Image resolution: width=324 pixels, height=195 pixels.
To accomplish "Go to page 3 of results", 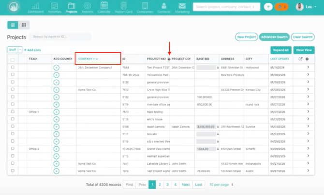I will (168, 185).
